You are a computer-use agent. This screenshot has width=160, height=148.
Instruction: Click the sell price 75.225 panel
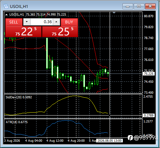coord(24,32)
